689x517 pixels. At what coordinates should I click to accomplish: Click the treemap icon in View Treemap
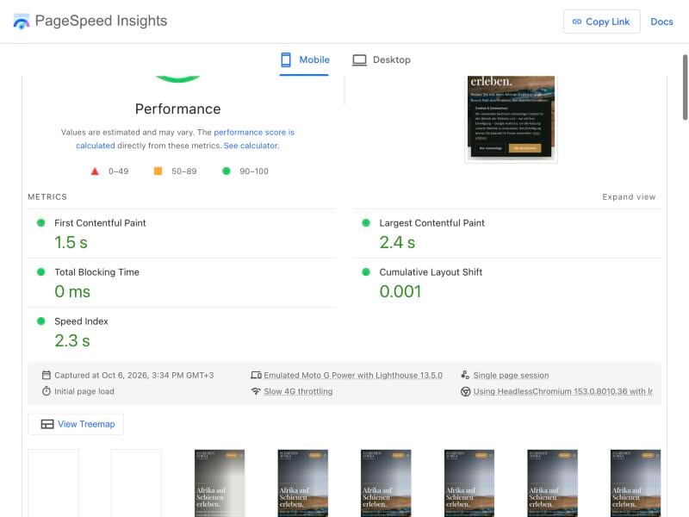pyautogui.click(x=47, y=424)
